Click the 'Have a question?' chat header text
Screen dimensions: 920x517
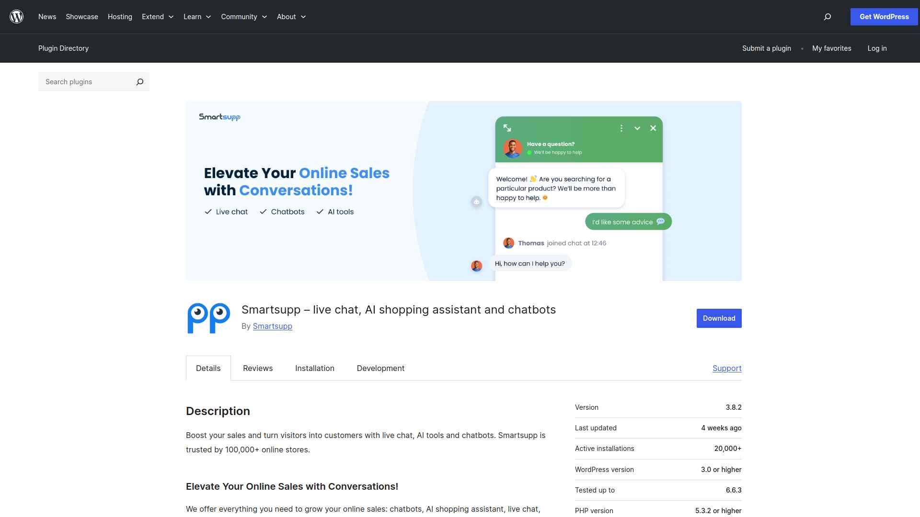tap(551, 144)
